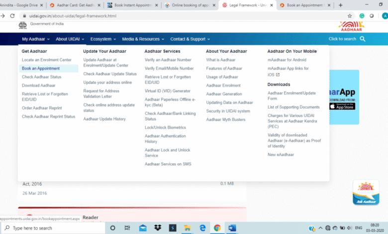Open the ENG language indicator

pyautogui.click(x=359, y=228)
